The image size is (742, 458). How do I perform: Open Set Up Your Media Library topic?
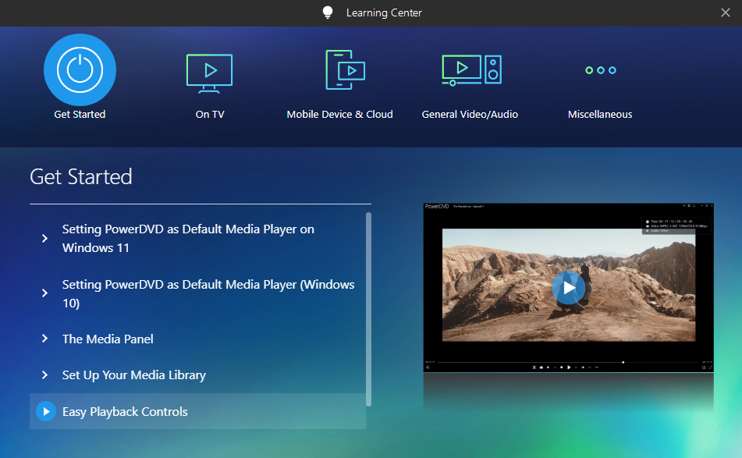[134, 375]
